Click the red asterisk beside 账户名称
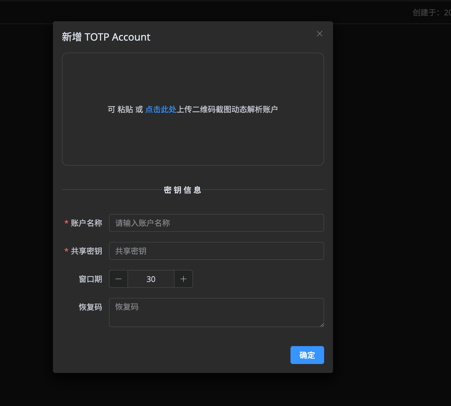This screenshot has width=451, height=406. pyautogui.click(x=66, y=223)
